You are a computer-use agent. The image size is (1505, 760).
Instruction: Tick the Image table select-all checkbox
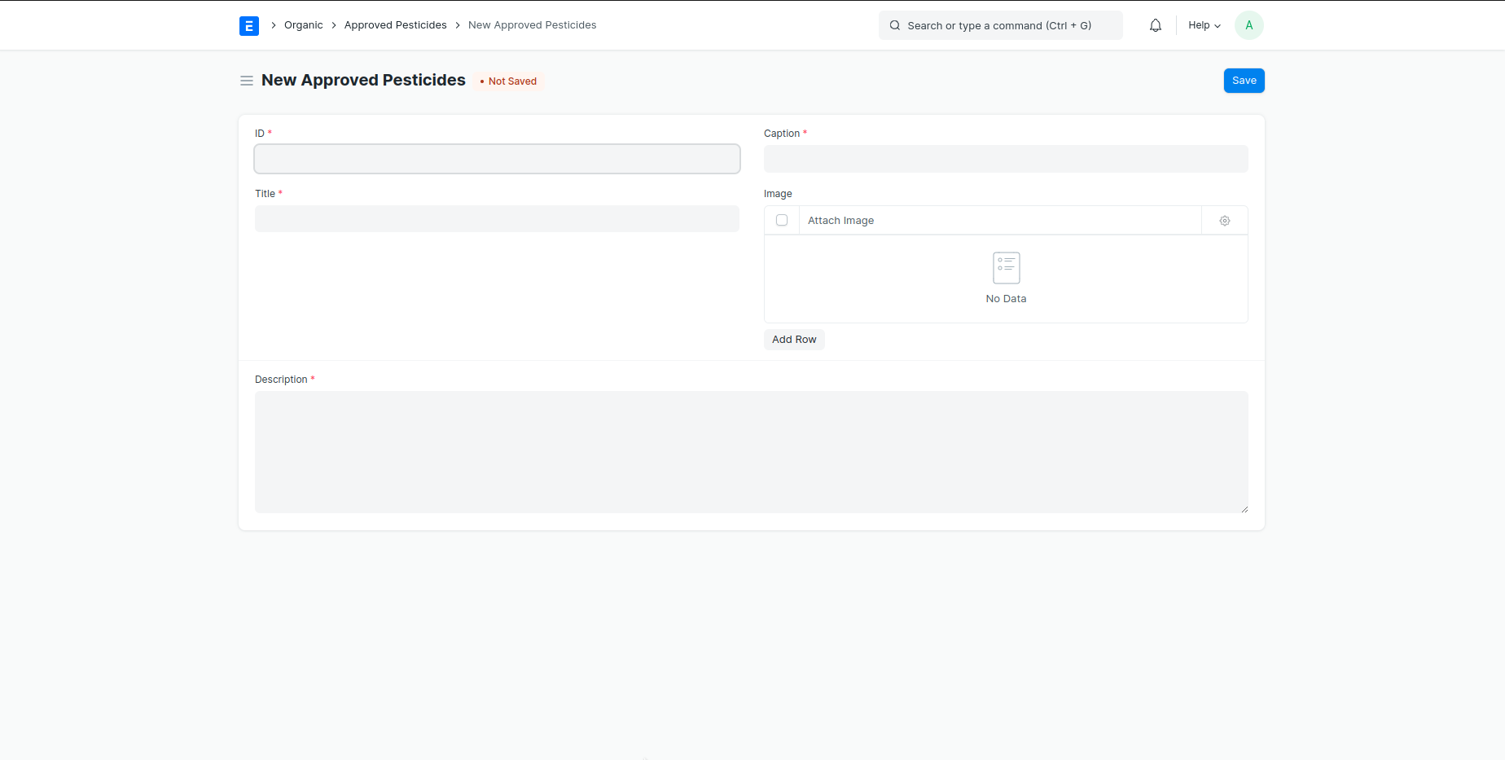tap(782, 221)
